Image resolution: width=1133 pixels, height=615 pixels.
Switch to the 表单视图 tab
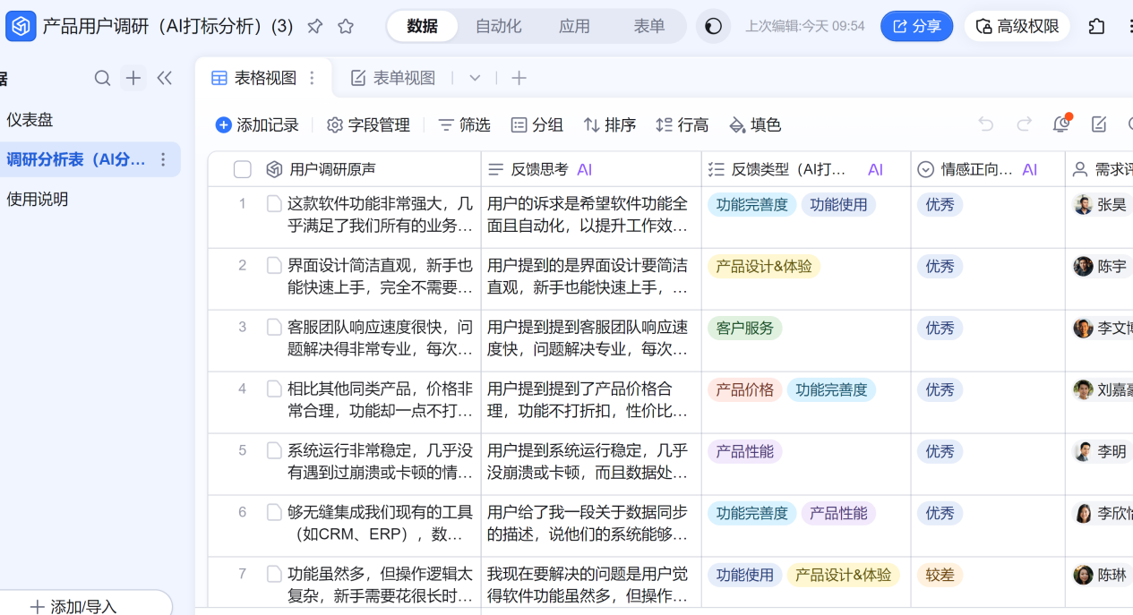pyautogui.click(x=393, y=79)
